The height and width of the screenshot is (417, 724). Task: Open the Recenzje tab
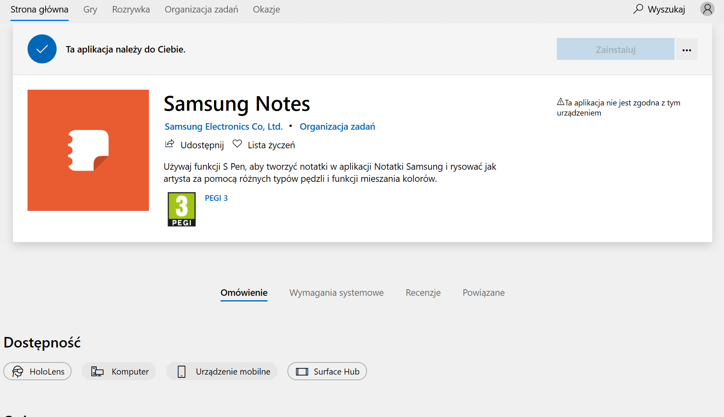[x=423, y=293]
